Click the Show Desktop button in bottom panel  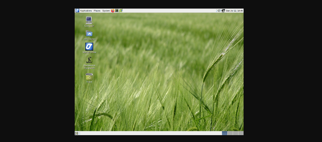[x=77, y=133]
